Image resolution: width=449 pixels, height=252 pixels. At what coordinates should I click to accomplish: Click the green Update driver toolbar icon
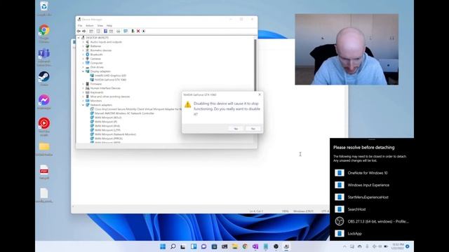(133, 31)
